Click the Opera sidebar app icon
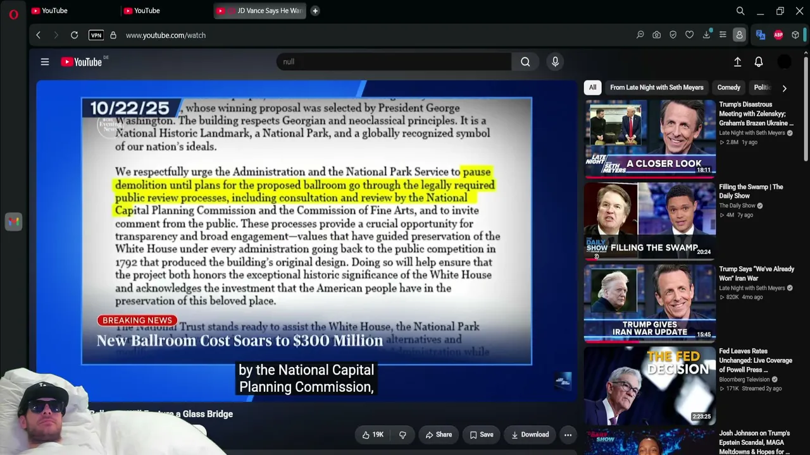The height and width of the screenshot is (455, 810). coord(13,222)
